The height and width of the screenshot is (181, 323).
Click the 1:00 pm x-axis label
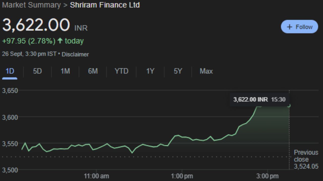pyautogui.click(x=182, y=176)
